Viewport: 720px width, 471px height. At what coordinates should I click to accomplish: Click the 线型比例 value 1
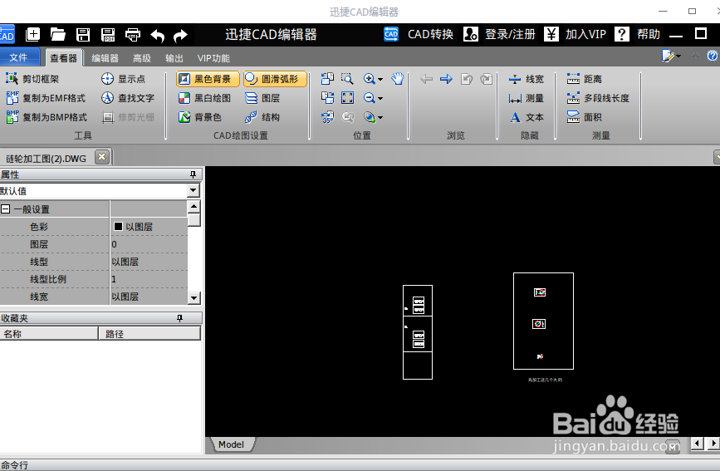[149, 279]
